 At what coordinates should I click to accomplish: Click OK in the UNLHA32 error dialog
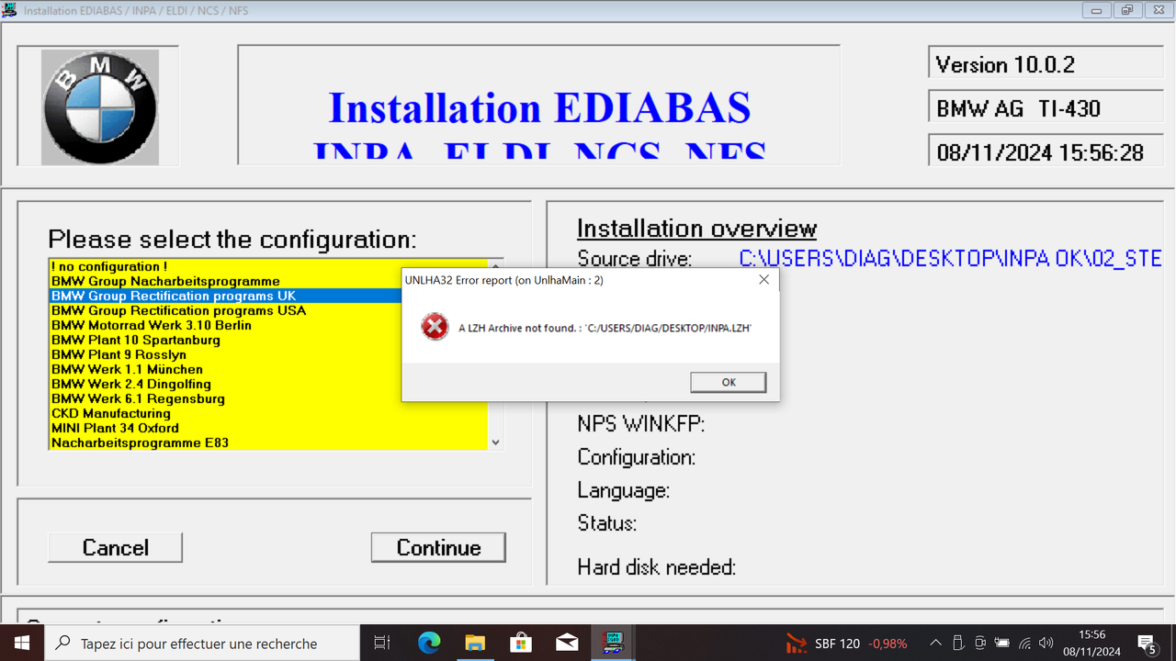(728, 382)
